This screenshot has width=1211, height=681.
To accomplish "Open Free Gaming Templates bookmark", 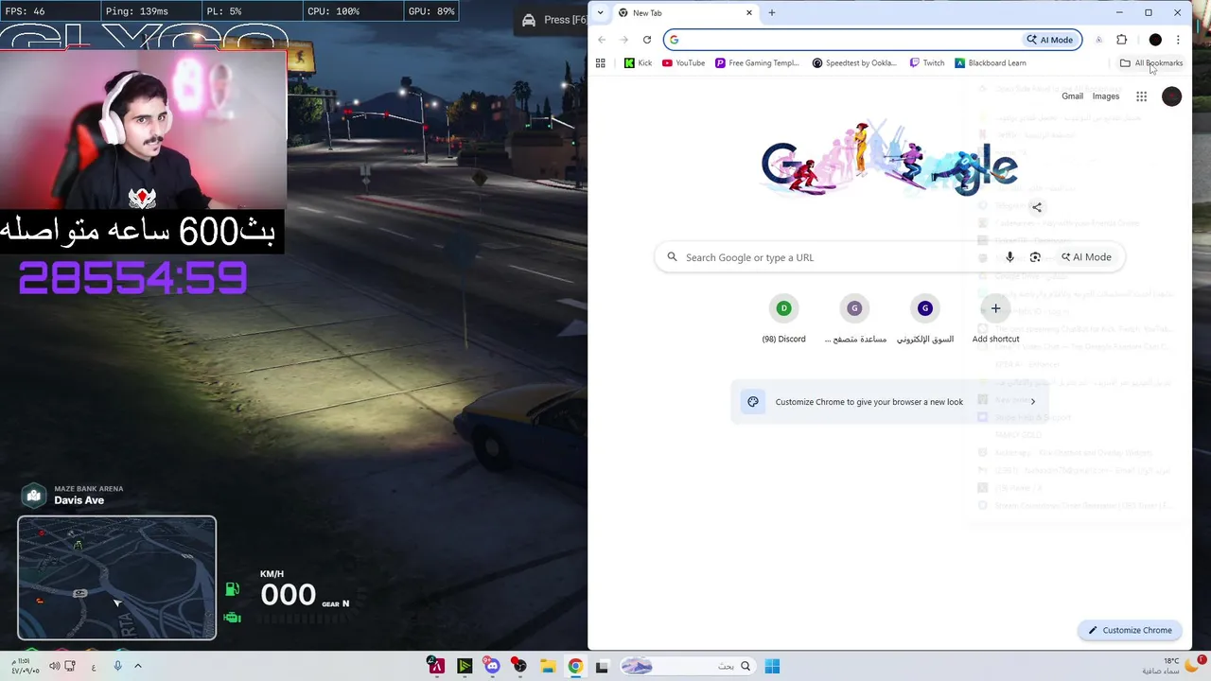I will tap(758, 63).
